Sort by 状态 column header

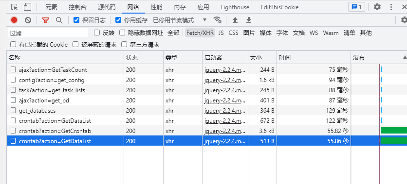click(144, 57)
